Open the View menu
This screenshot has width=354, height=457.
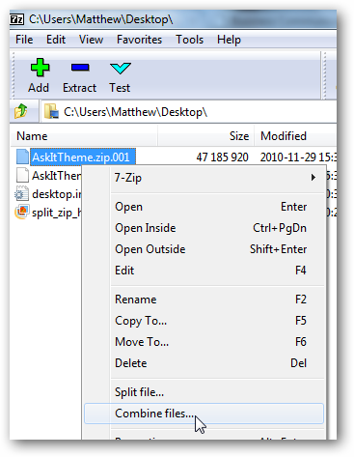(92, 40)
